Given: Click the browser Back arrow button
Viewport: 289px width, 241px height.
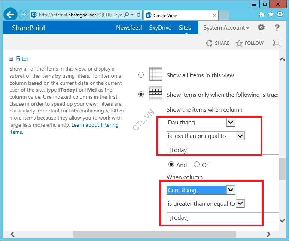Looking at the screenshot, I should [11, 15].
